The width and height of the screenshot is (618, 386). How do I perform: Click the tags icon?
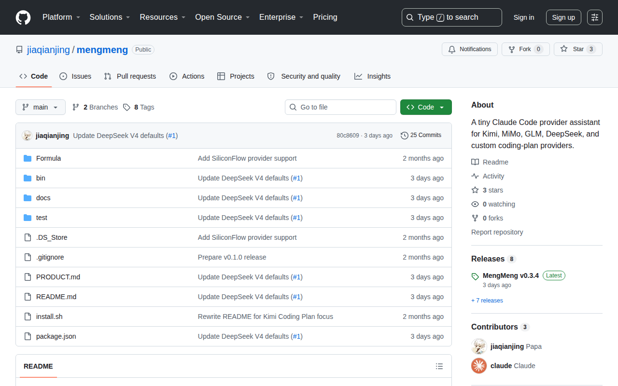point(126,107)
